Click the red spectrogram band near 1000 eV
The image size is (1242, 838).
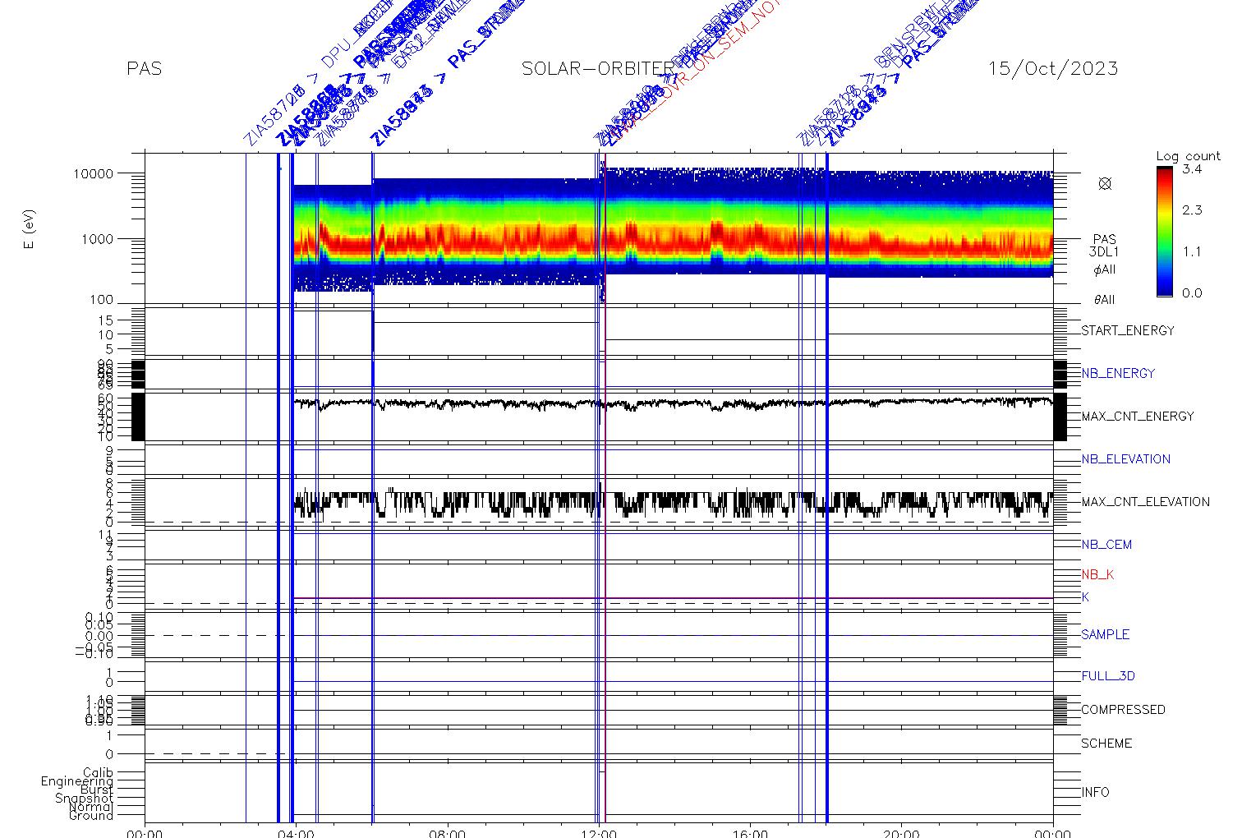(674, 242)
